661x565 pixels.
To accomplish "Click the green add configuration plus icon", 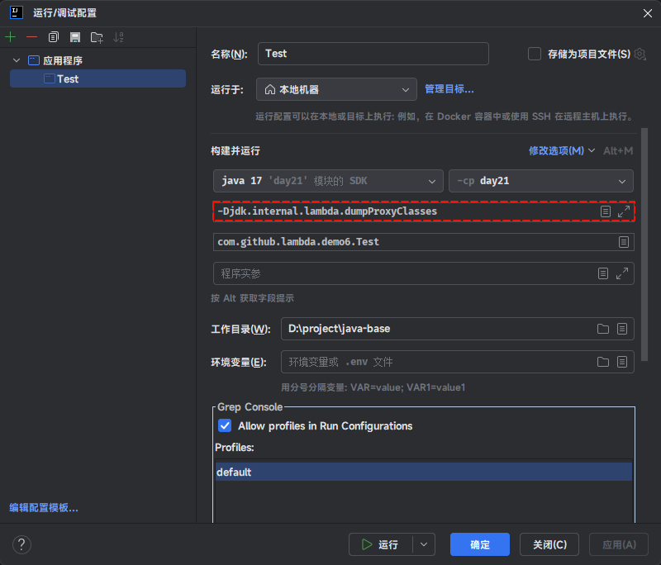I will [11, 37].
